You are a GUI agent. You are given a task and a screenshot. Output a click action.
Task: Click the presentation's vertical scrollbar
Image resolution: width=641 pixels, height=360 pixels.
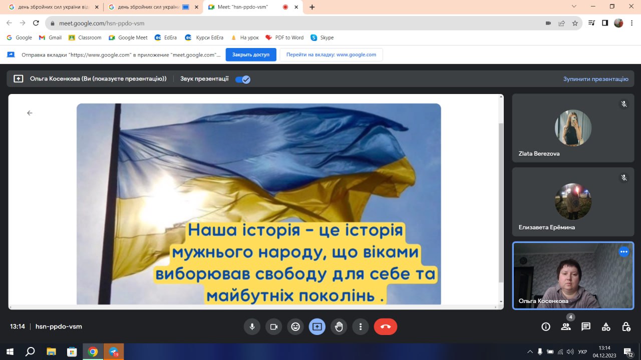[x=501, y=200]
